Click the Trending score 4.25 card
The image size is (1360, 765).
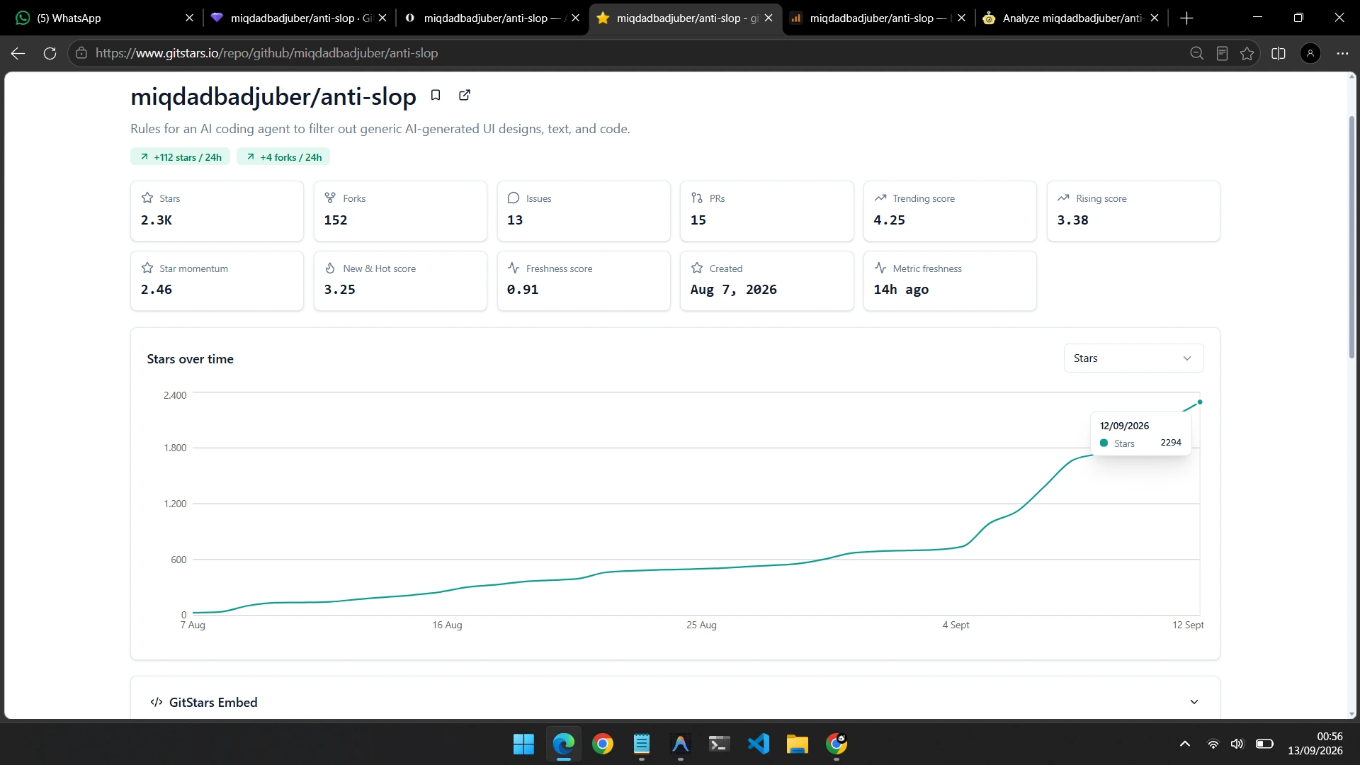(x=950, y=211)
